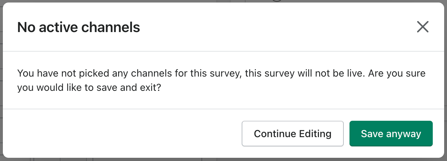447x161 pixels.
Task: Close the No active channels dialog
Action: [x=422, y=27]
